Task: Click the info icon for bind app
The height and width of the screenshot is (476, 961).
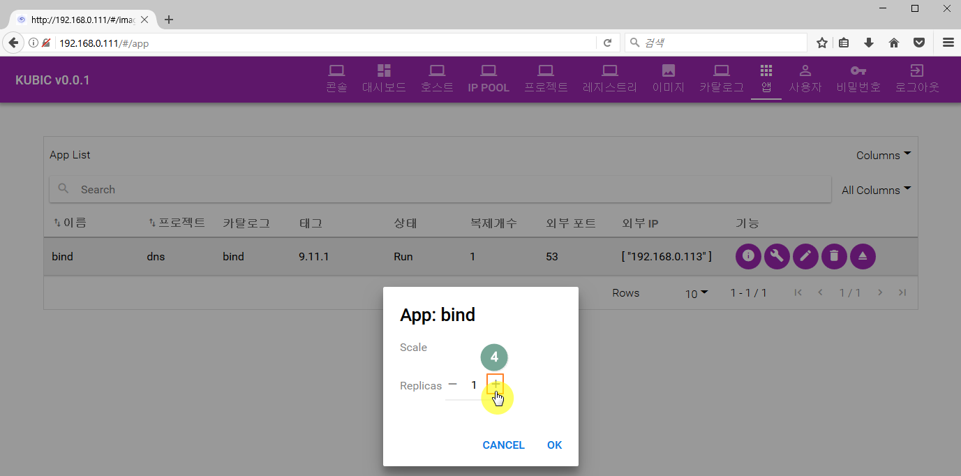Action: (x=748, y=256)
